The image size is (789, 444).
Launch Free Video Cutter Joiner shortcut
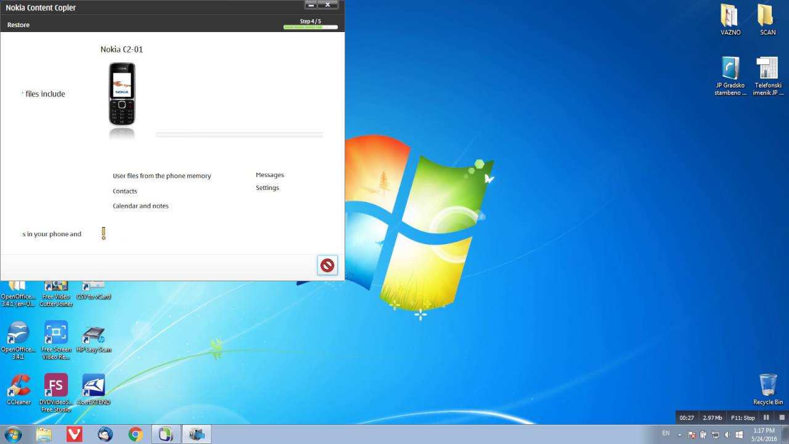click(56, 295)
